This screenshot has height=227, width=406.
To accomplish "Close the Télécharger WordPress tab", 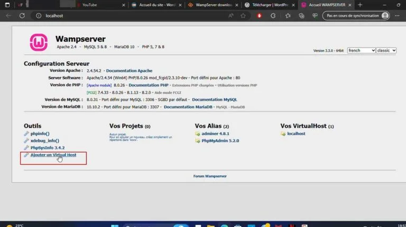I will [293, 5].
